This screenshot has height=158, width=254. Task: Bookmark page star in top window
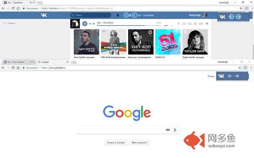[x=241, y=8]
